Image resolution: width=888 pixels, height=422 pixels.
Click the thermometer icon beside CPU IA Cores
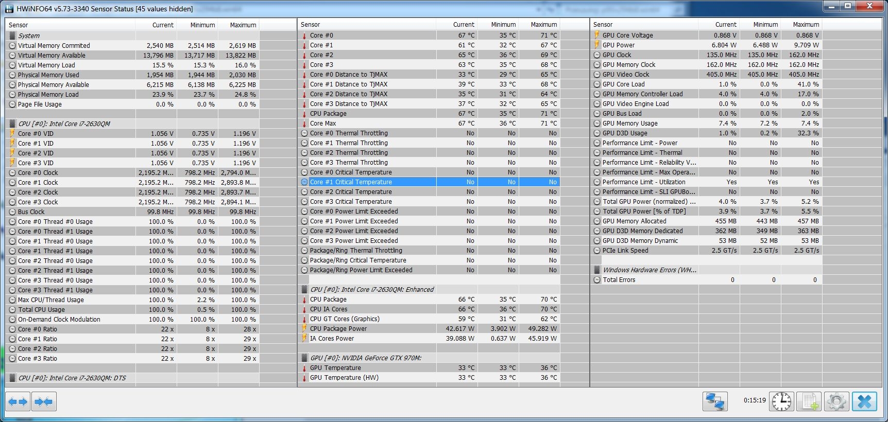click(x=304, y=309)
